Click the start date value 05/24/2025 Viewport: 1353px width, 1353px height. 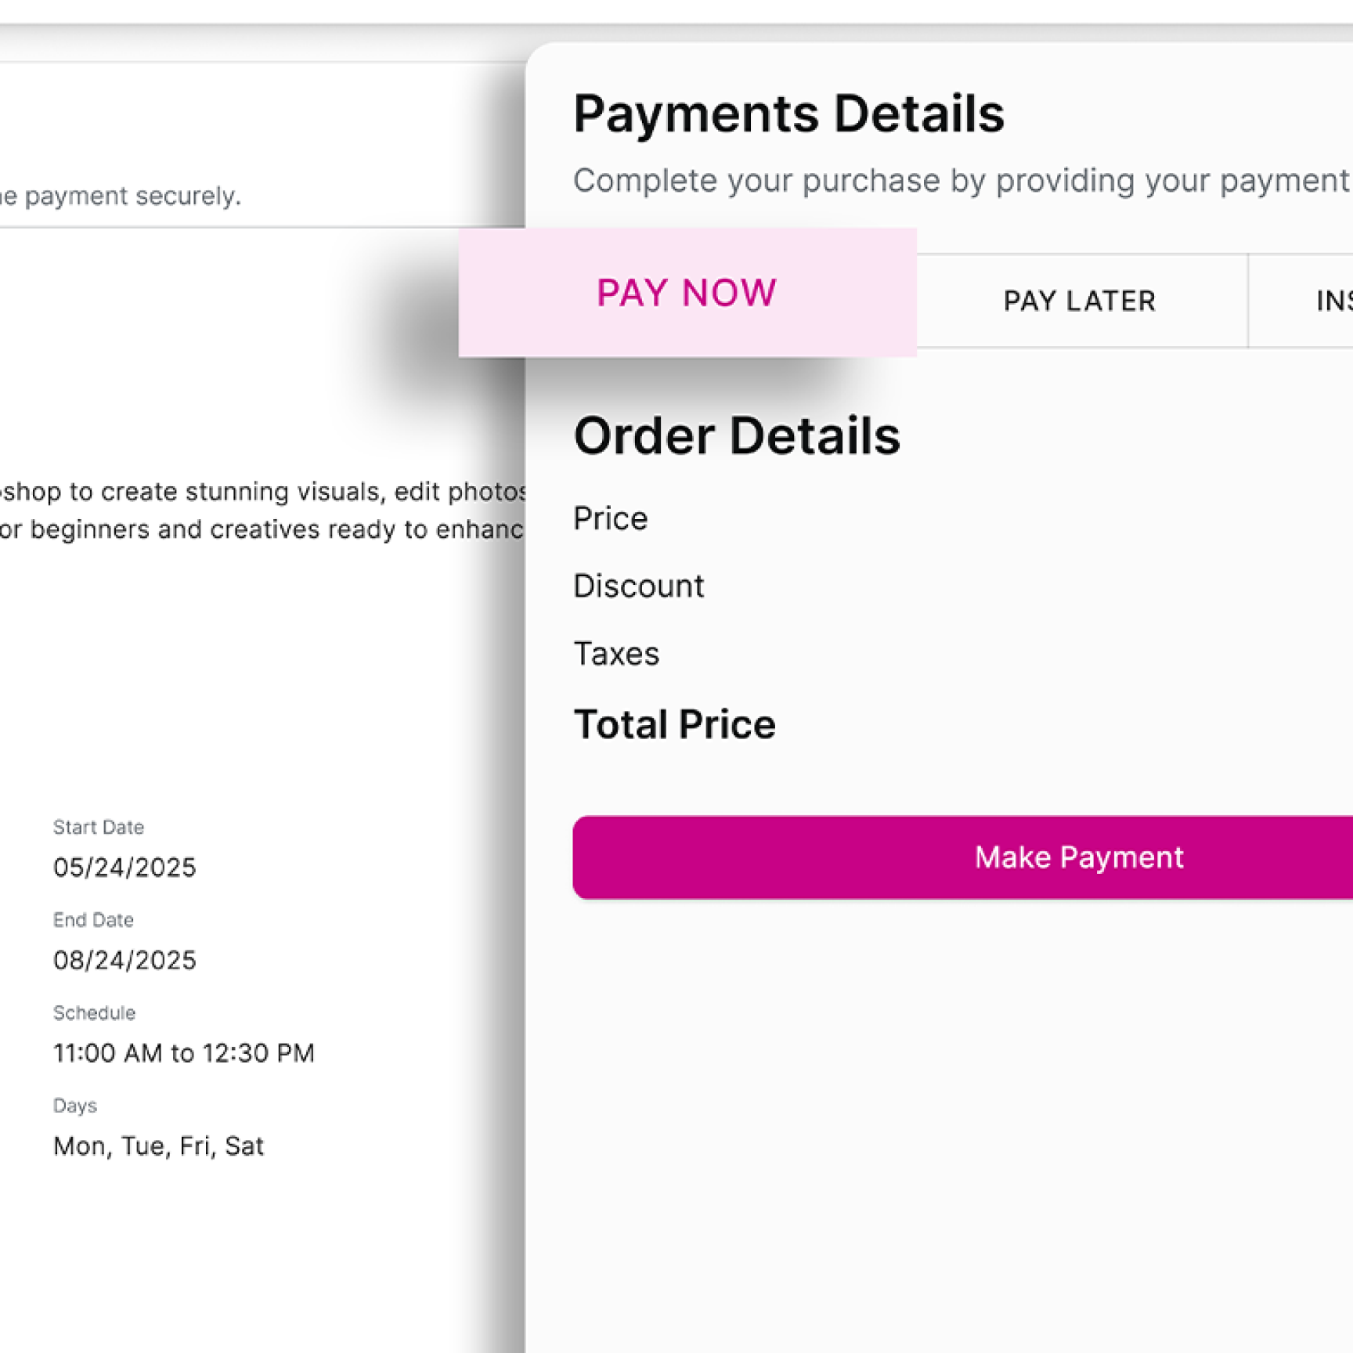pos(124,868)
